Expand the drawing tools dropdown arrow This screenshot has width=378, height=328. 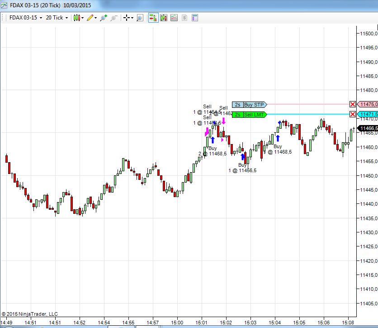pyautogui.click(x=95, y=18)
